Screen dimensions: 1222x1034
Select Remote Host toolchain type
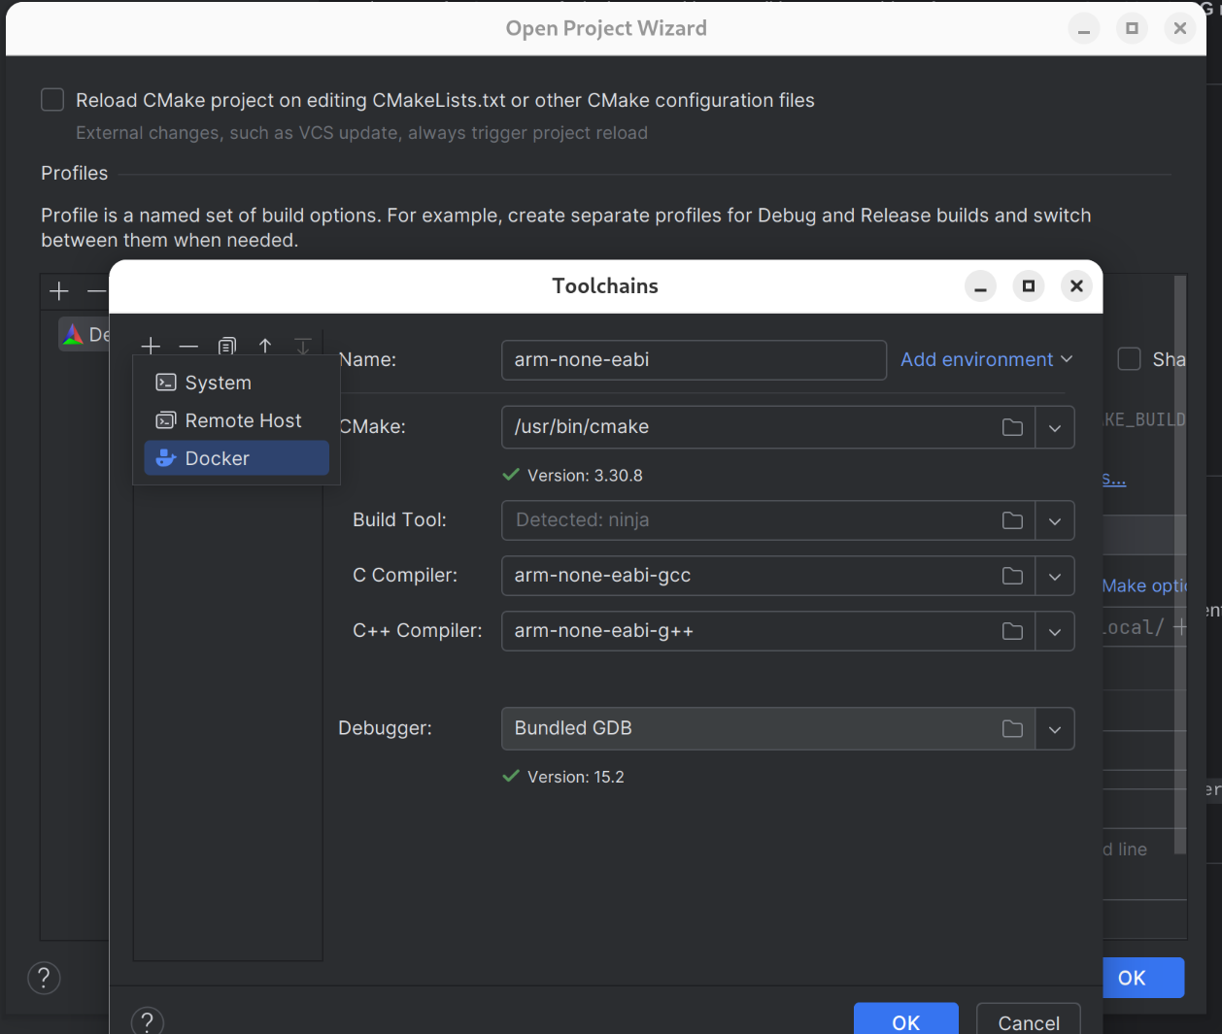[x=236, y=420]
